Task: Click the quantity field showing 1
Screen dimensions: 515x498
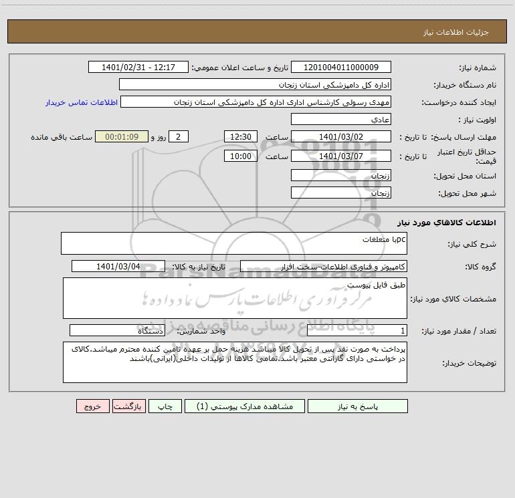Action: pyautogui.click(x=357, y=331)
